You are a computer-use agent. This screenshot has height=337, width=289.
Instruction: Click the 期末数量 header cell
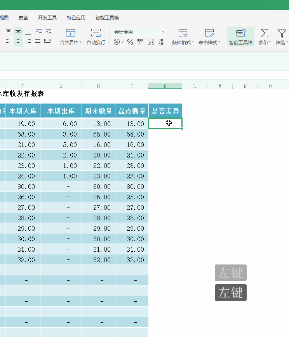pyautogui.click(x=98, y=111)
